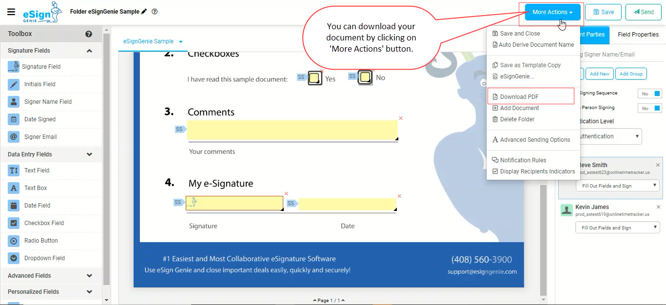The image size is (666, 305).
Task: Select the Dropdown Field tool
Action: 51,258
